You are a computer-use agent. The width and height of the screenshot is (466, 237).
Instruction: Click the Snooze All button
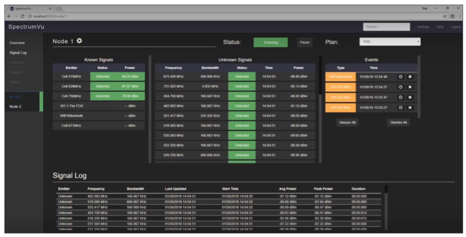pyautogui.click(x=347, y=123)
